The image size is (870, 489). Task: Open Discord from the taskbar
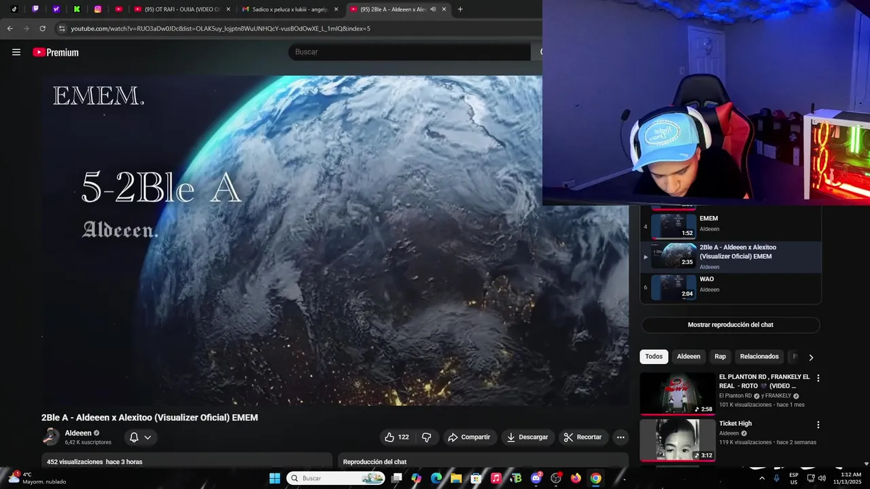tap(536, 478)
